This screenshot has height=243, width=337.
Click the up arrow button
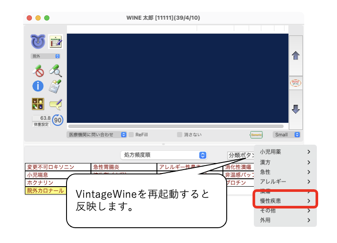tap(296, 56)
